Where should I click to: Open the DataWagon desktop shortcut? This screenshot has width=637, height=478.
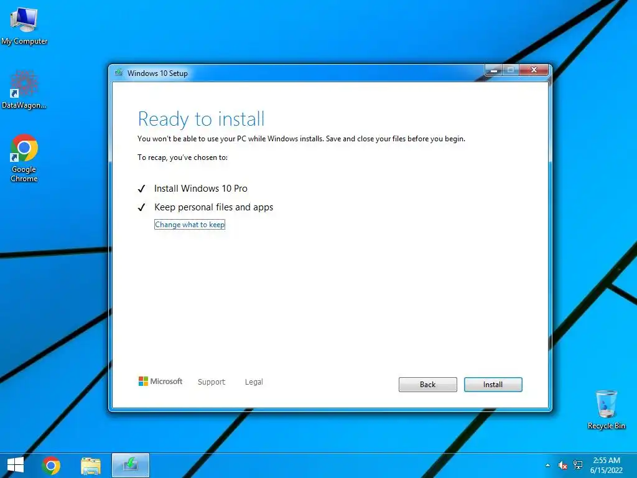(24, 90)
